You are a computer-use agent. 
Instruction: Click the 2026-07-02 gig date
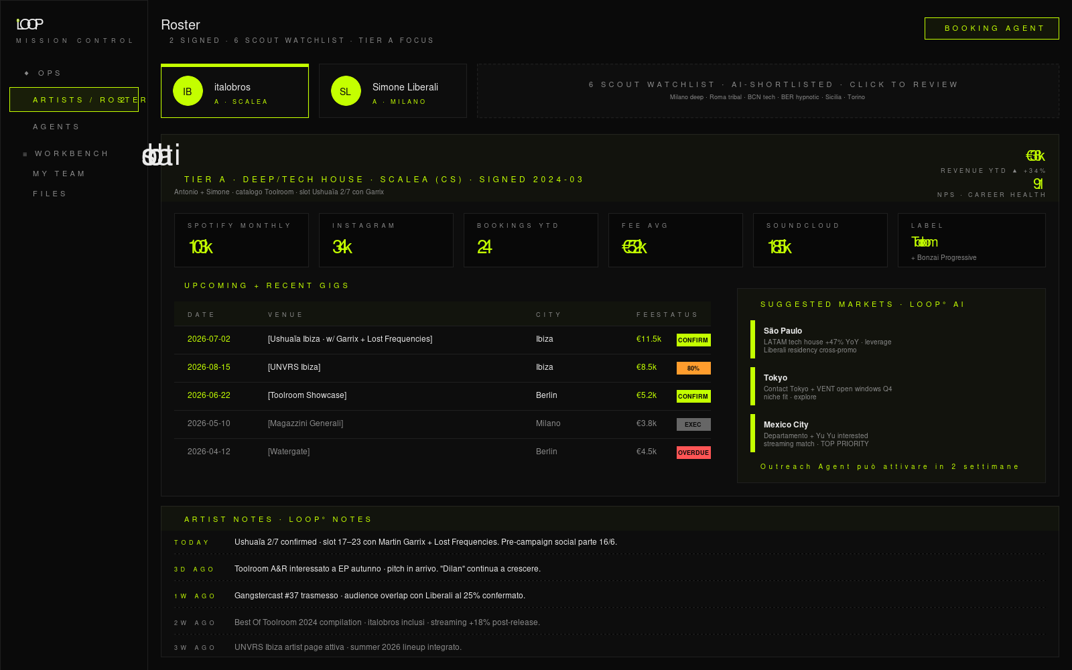209,339
